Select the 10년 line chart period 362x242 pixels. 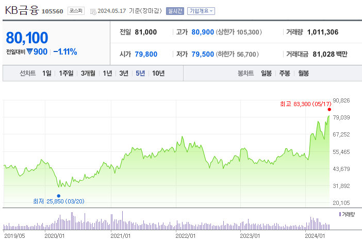[x=158, y=73]
